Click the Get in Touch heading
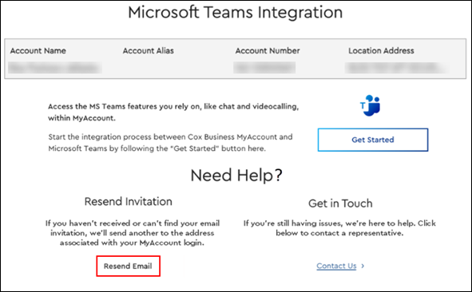Image resolution: width=472 pixels, height=292 pixels. [x=340, y=203]
